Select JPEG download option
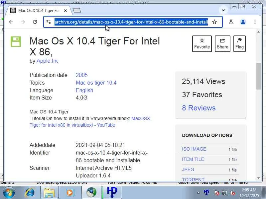The height and width of the screenshot is (199, 266). point(188,169)
